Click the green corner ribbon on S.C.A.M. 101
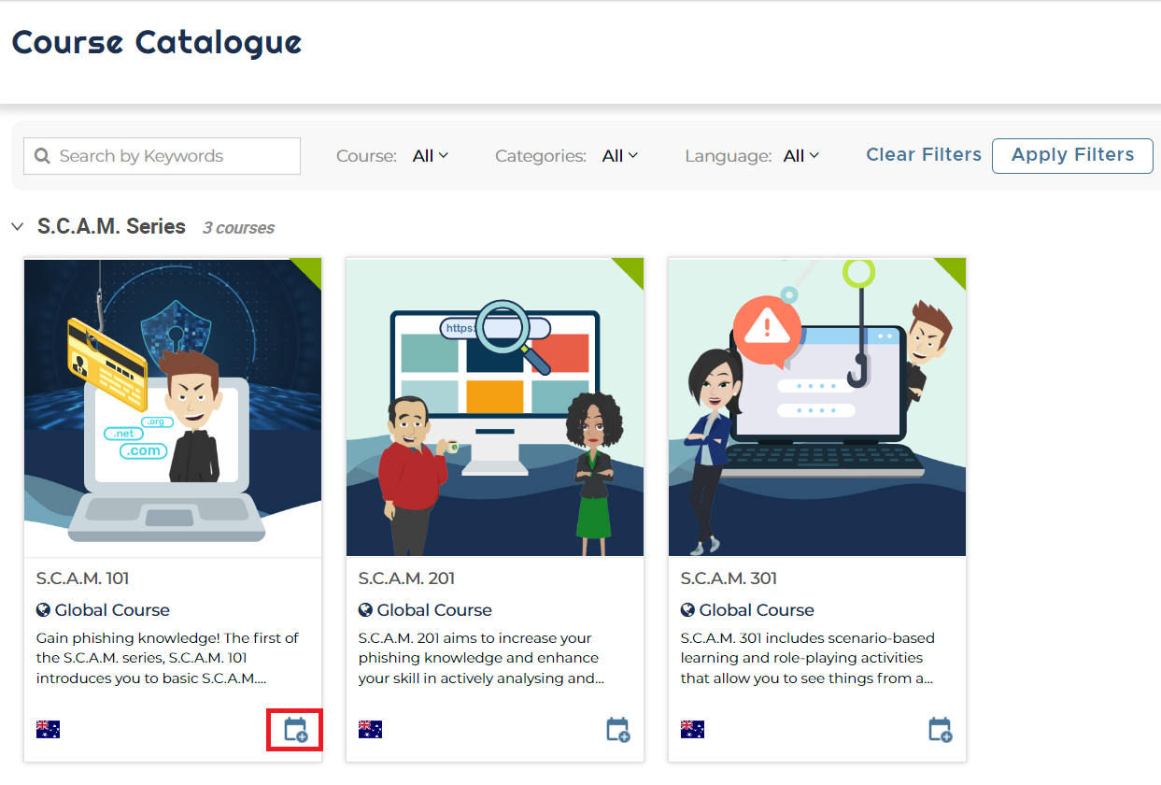The image size is (1161, 785). (x=310, y=270)
